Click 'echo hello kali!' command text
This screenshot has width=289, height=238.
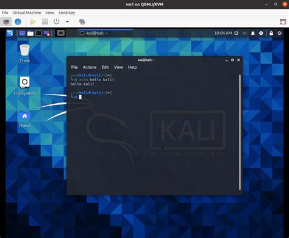96,80
